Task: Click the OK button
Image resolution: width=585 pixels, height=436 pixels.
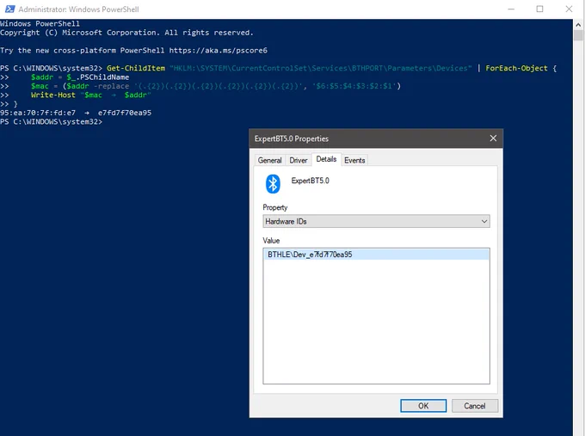Action: (423, 406)
